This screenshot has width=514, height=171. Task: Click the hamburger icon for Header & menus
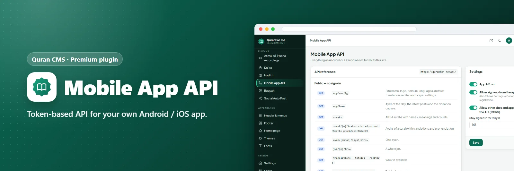point(260,115)
